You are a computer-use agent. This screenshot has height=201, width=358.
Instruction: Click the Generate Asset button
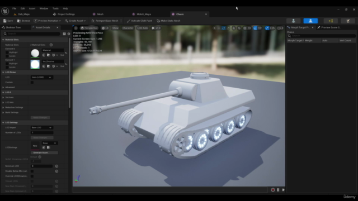click(44, 152)
